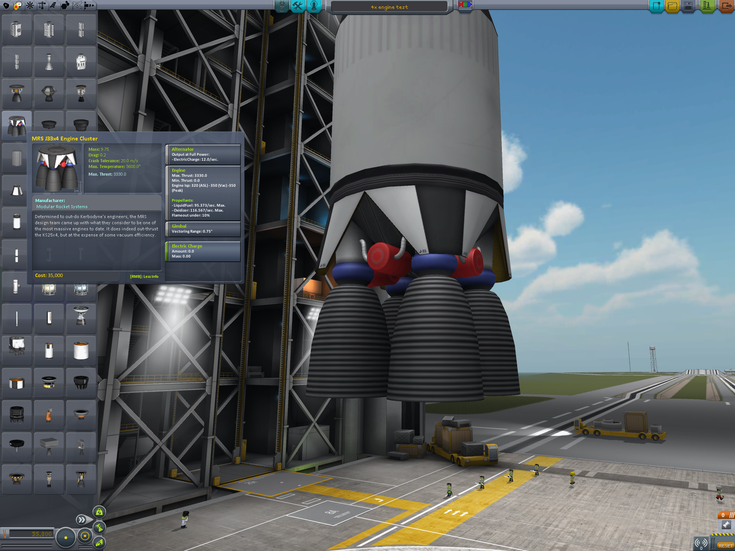Pick the gray box-topped engine part
The image size is (735, 551).
click(x=49, y=447)
